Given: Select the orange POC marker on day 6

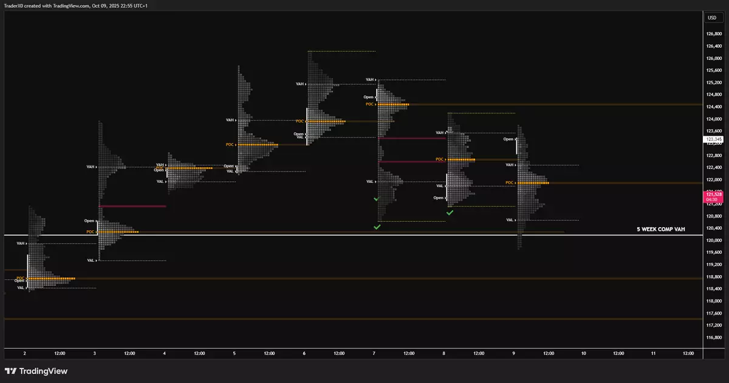Looking at the screenshot, I should 300,121.
